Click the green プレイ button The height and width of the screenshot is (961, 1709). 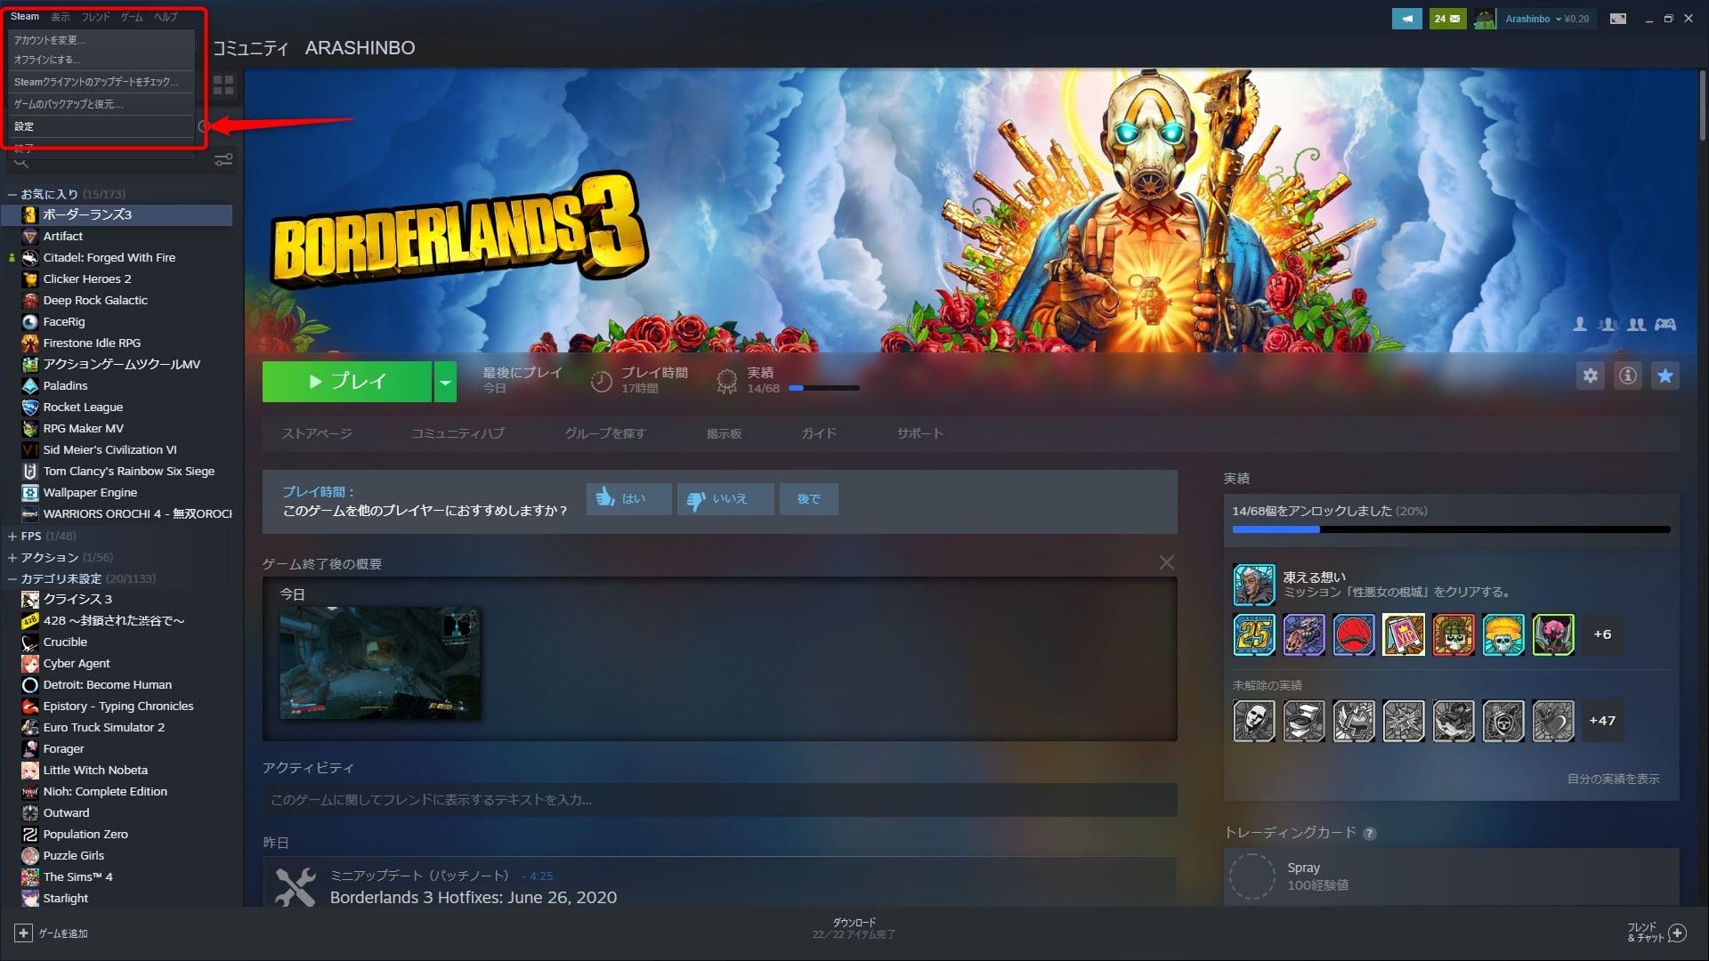pos(347,382)
